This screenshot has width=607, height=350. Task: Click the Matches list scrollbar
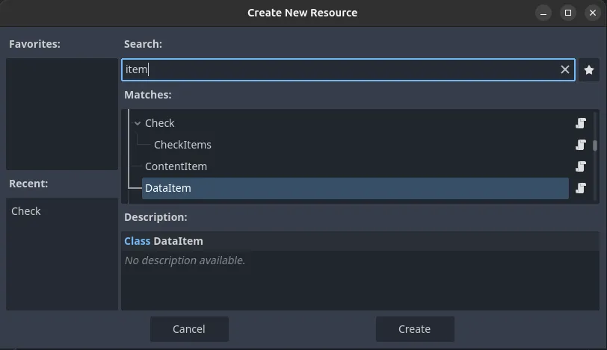(x=595, y=146)
